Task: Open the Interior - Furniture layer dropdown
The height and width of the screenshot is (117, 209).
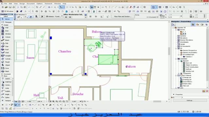Action: coord(54,17)
